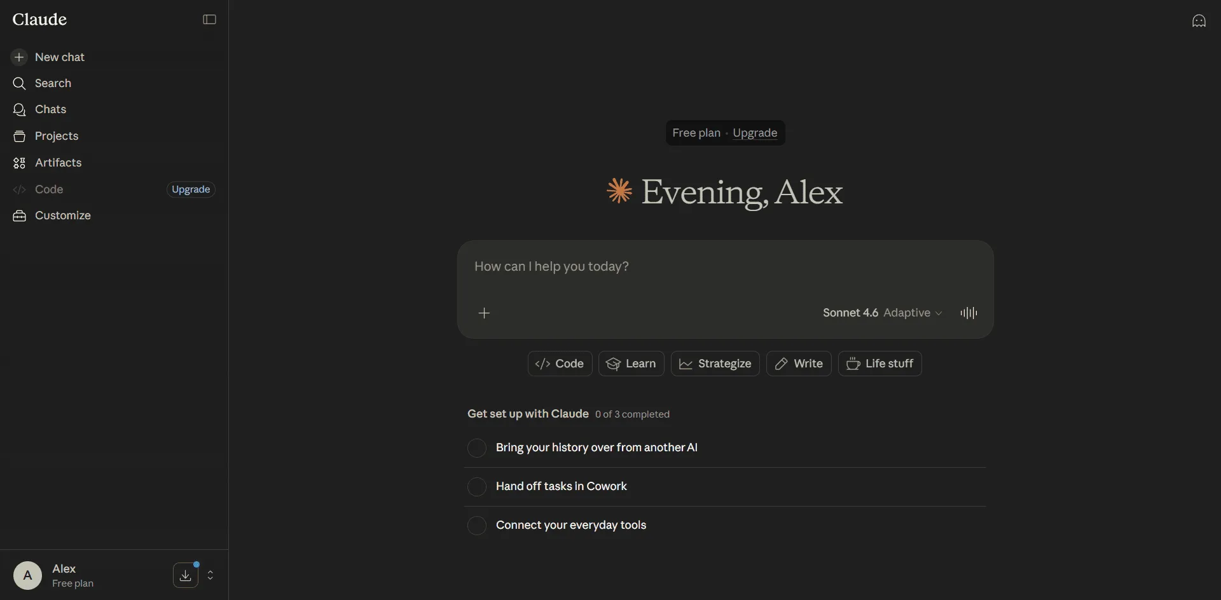Choose the Life stuff suggestion chip

click(880, 364)
